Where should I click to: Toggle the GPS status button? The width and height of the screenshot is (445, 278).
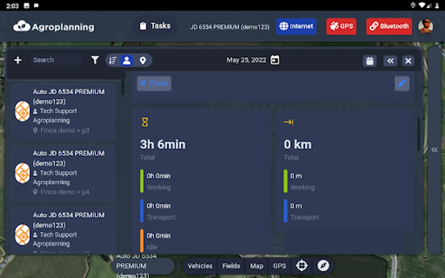point(341,26)
